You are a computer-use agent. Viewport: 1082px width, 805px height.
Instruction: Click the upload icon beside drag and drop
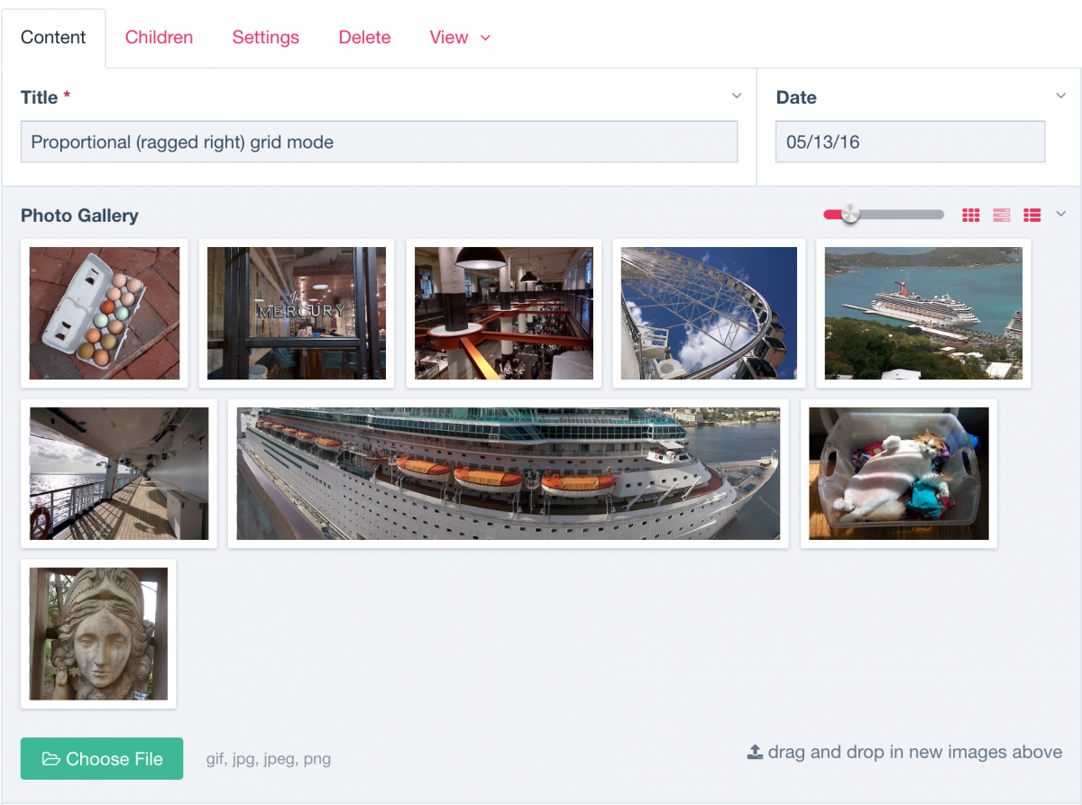click(755, 752)
